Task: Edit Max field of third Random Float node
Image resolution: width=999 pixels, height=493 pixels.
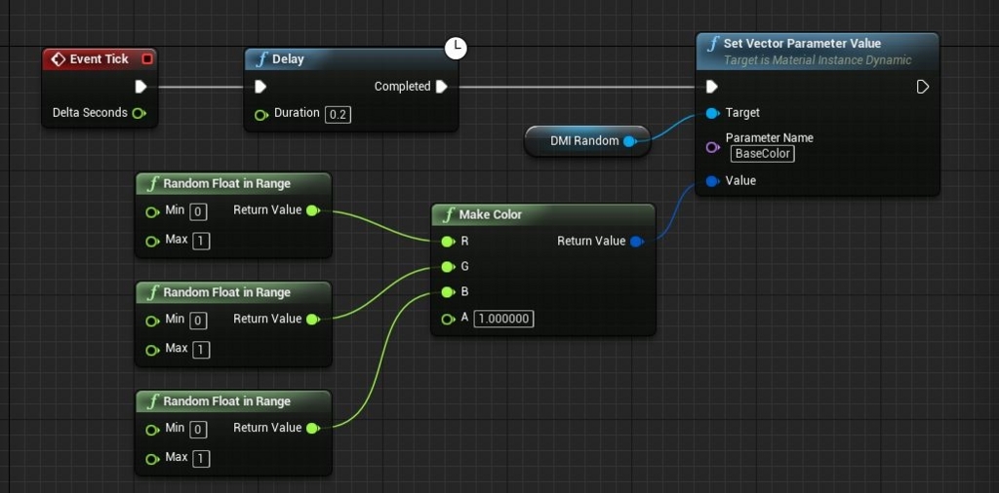Action: (x=201, y=459)
